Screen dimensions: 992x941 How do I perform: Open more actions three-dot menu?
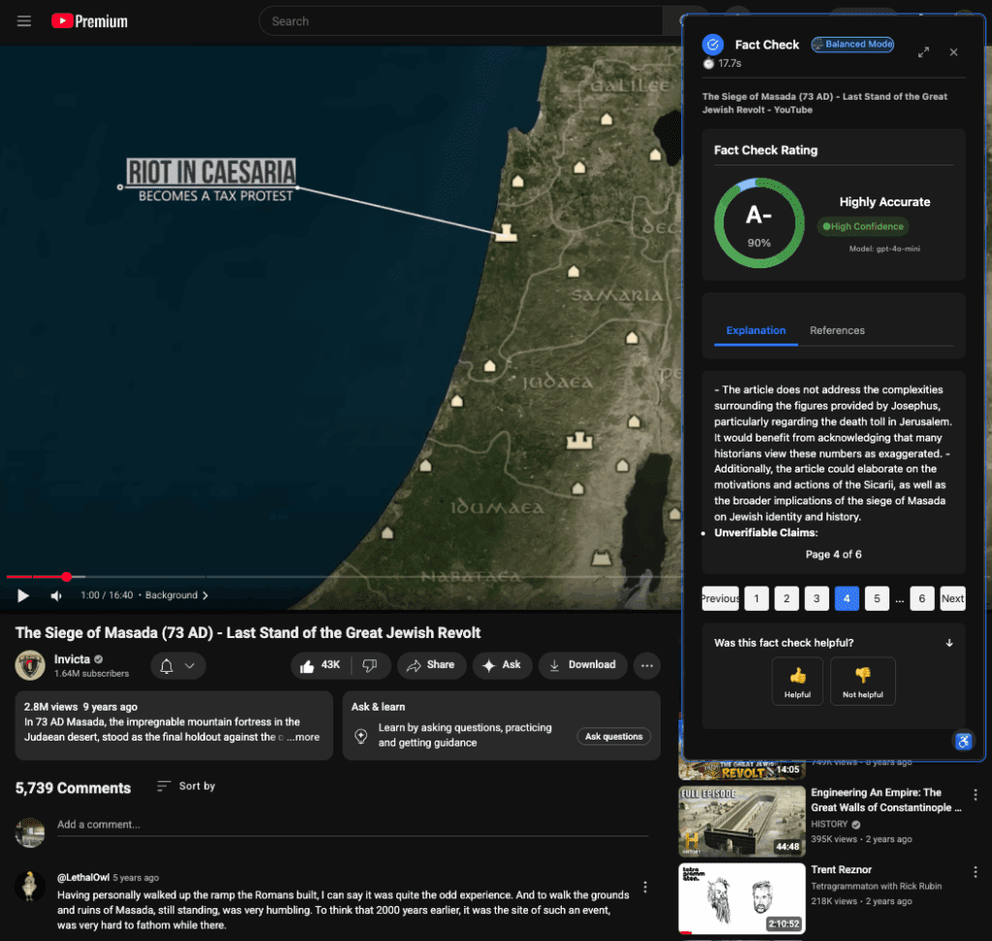(x=646, y=665)
